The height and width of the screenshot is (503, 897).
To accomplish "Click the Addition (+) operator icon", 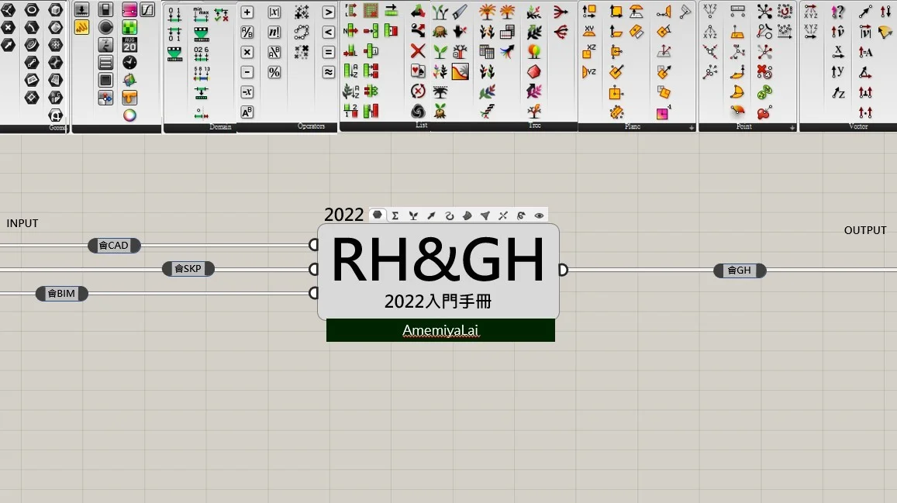I will tap(247, 12).
